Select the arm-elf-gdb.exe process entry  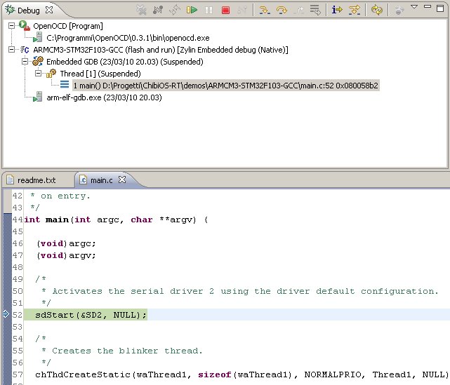(104, 97)
